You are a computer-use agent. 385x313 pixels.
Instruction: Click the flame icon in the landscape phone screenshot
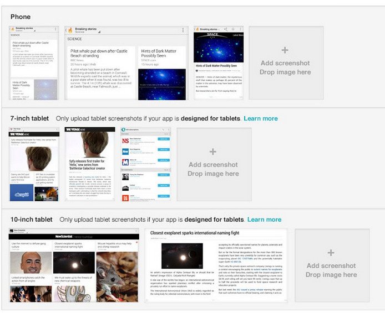pos(70,30)
